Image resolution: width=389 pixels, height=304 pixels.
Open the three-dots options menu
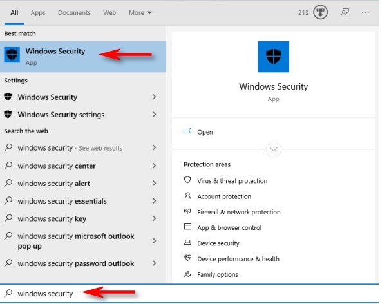(x=365, y=12)
